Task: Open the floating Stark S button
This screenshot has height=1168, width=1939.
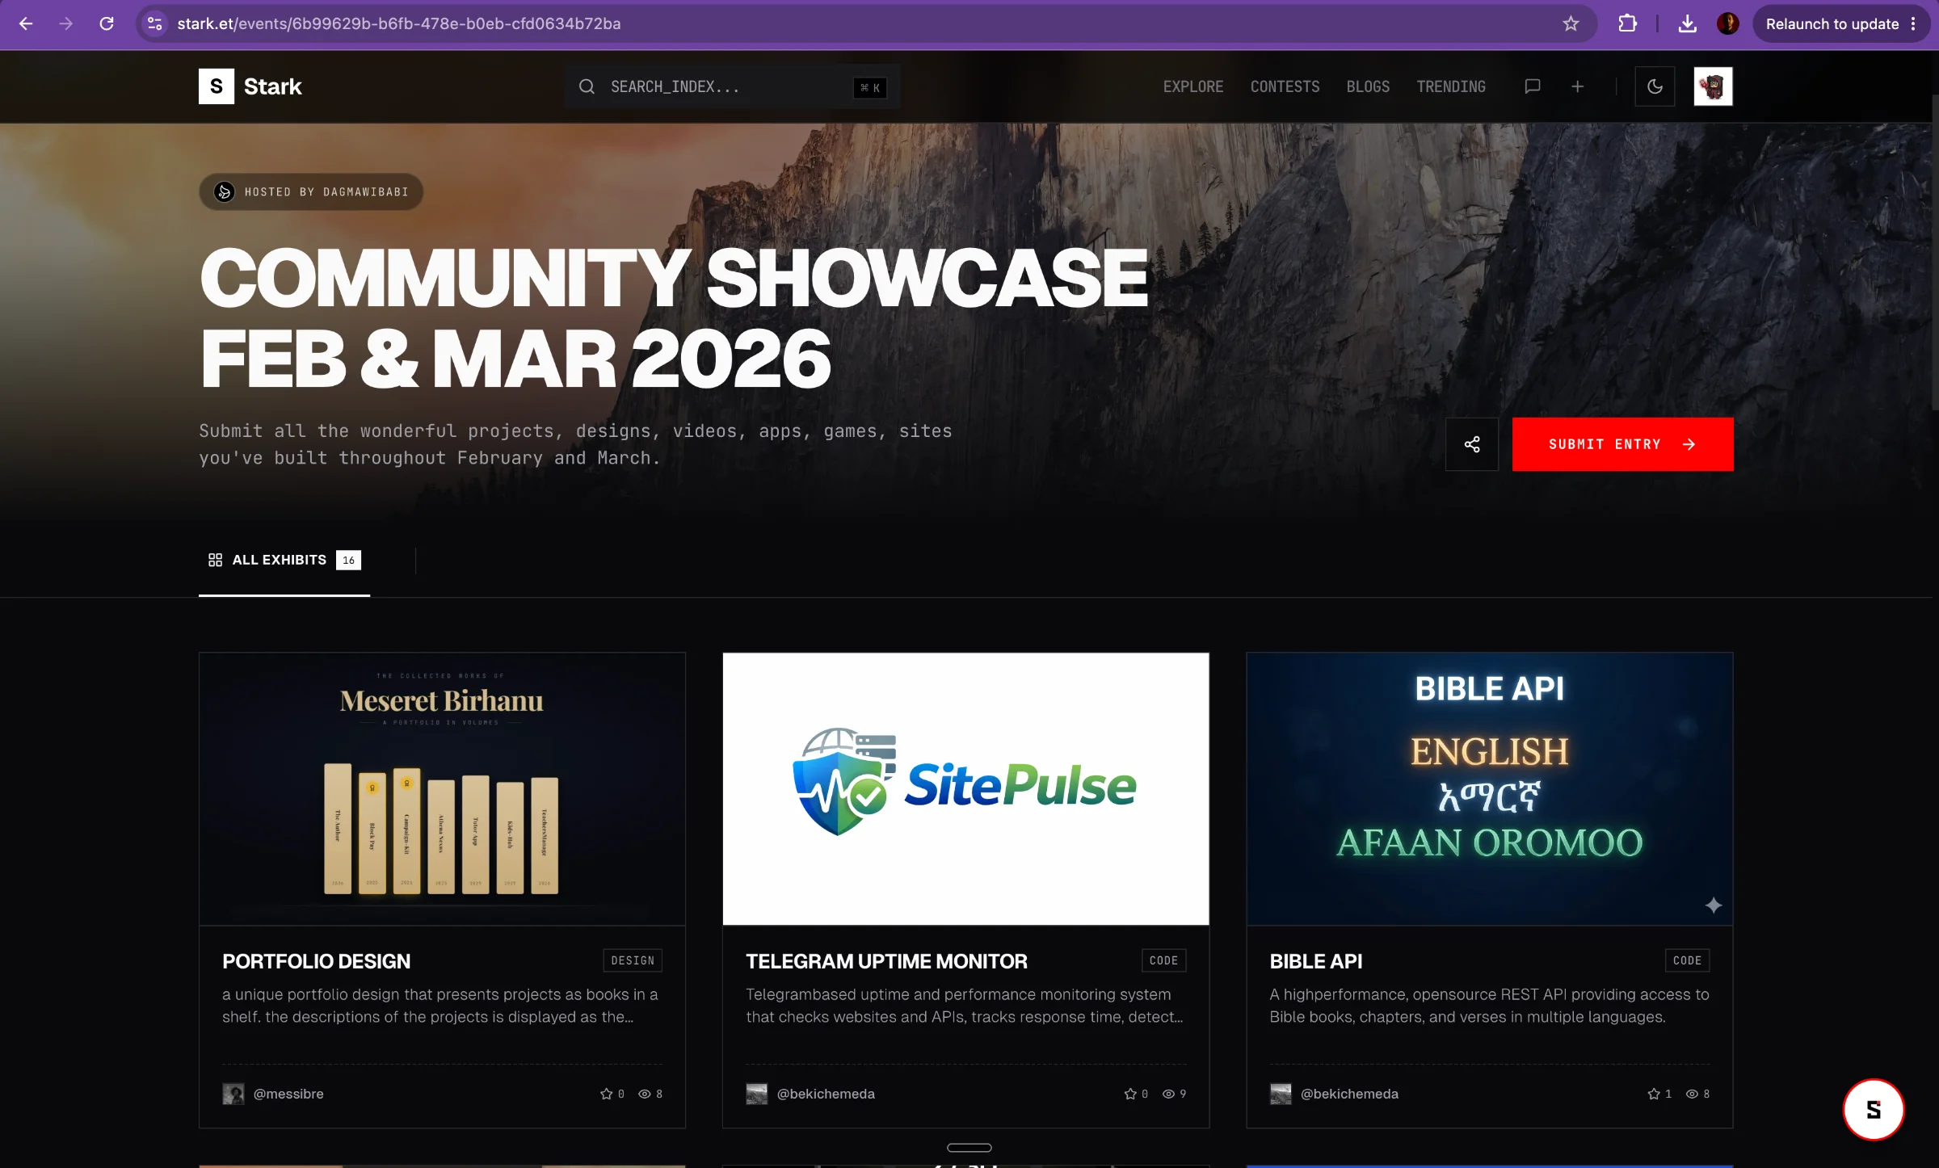Action: (x=1873, y=1110)
